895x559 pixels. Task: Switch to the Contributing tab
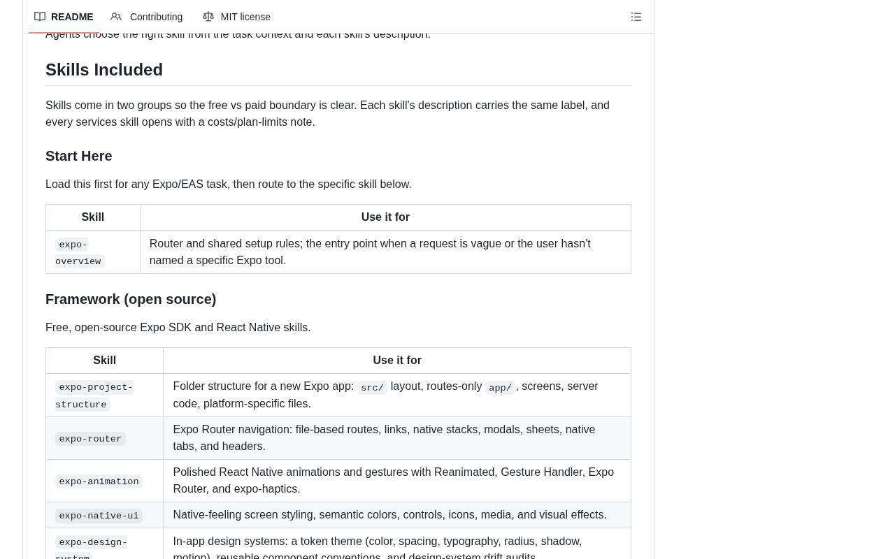[146, 17]
